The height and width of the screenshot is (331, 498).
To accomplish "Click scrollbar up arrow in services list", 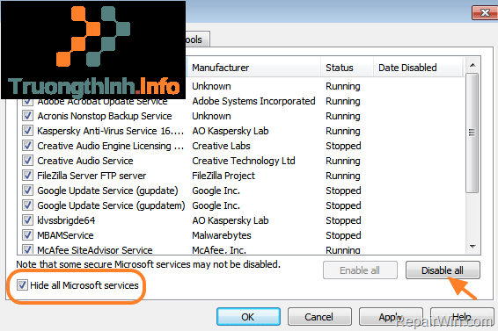I will pyautogui.click(x=472, y=65).
